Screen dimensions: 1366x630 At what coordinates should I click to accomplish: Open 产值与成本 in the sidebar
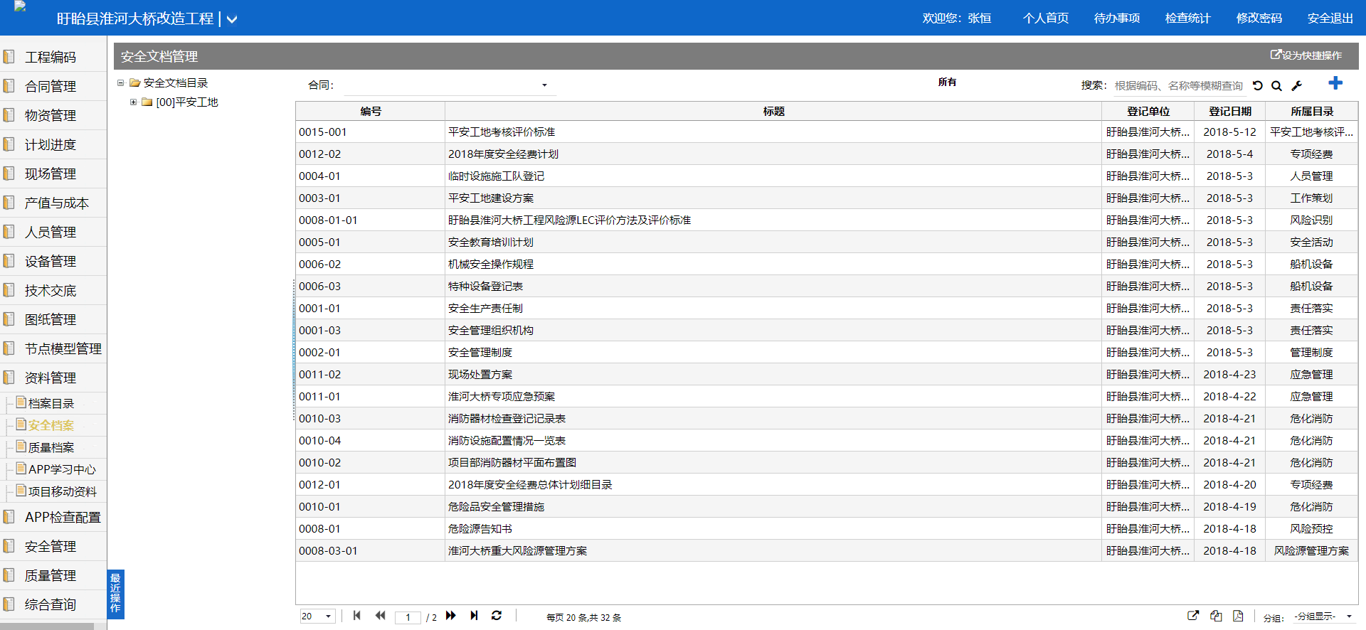(x=56, y=203)
